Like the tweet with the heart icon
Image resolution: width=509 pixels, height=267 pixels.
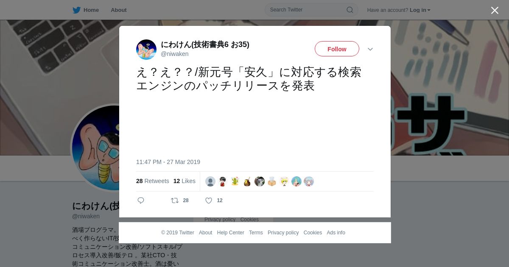(209, 200)
